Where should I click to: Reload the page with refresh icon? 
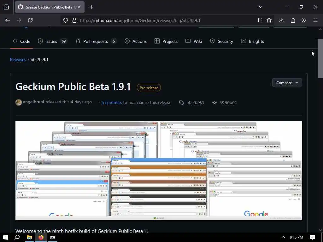coord(30,20)
